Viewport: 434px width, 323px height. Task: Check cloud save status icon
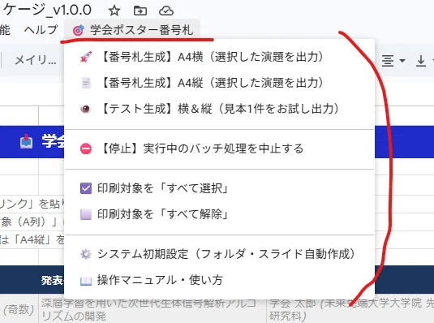pos(166,11)
